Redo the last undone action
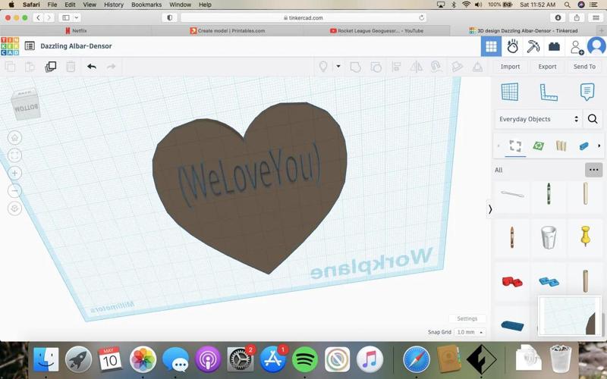The image size is (607, 379). point(112,67)
